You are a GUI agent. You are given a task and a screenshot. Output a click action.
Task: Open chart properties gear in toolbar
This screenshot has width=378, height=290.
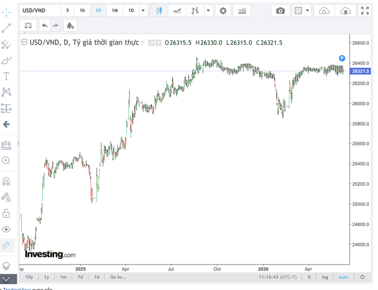223,10
